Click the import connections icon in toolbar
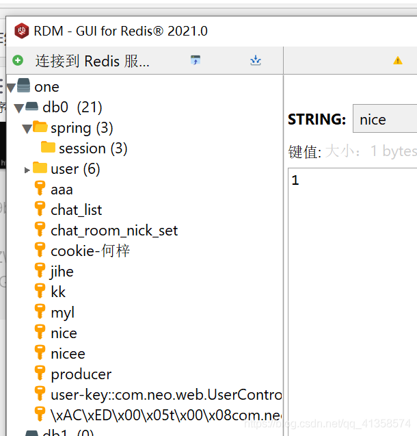This screenshot has width=417, height=436. (x=256, y=61)
